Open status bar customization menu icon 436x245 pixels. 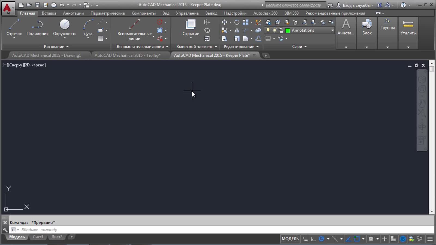430,239
